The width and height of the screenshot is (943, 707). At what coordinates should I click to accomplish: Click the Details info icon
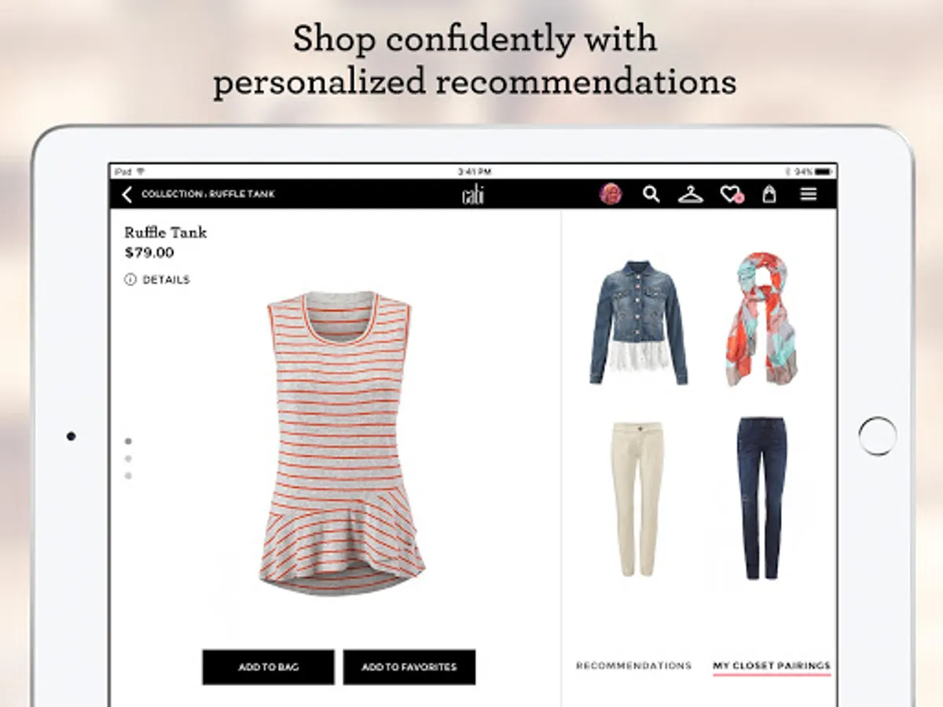[130, 280]
